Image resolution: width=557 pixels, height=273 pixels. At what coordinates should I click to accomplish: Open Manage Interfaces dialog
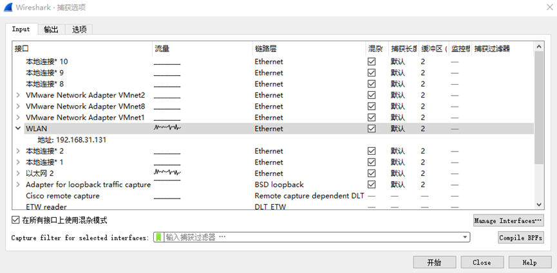coord(509,220)
